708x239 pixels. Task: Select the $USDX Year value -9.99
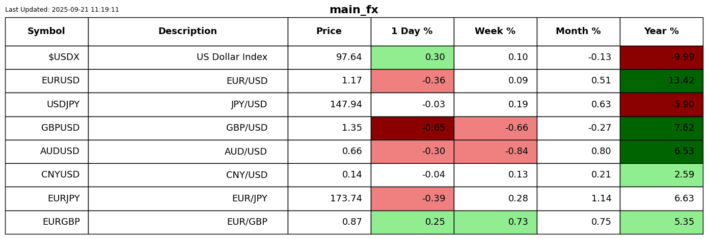coord(661,57)
